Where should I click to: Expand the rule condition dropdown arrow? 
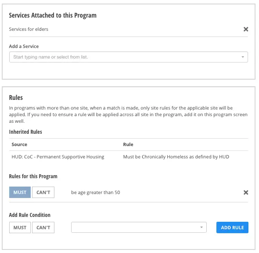(x=201, y=227)
